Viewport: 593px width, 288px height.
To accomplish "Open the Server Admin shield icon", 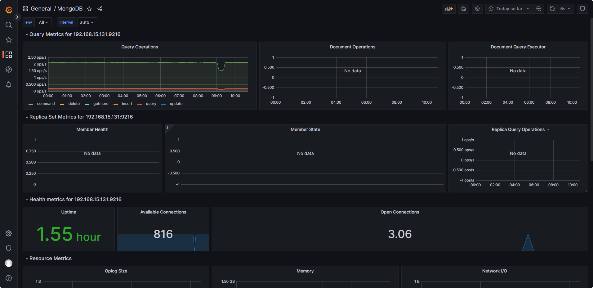I will [x=9, y=248].
